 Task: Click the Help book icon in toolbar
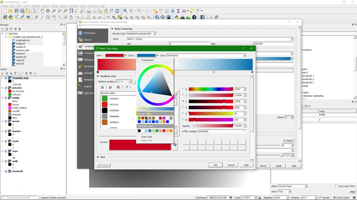[202, 17]
